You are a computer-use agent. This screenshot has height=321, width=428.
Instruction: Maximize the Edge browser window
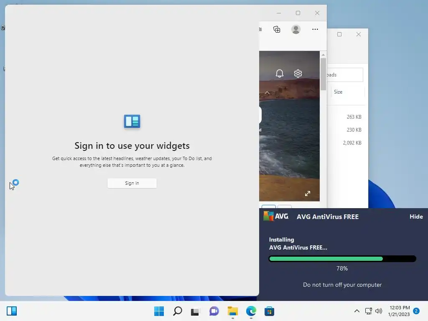[x=298, y=13]
